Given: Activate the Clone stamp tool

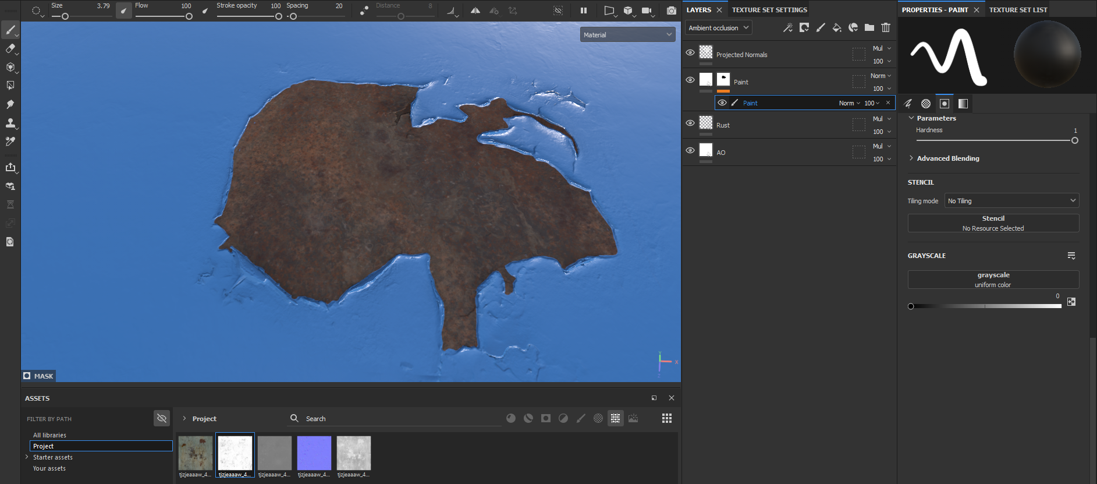Looking at the screenshot, I should click(10, 123).
